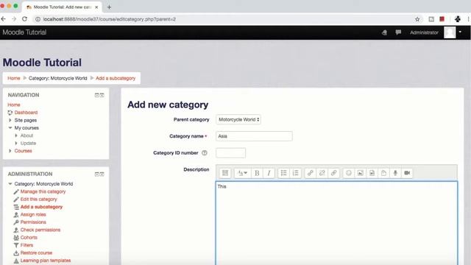Select the Moodle Tutorial browser tab
The height and width of the screenshot is (265, 471).
[x=62, y=7]
